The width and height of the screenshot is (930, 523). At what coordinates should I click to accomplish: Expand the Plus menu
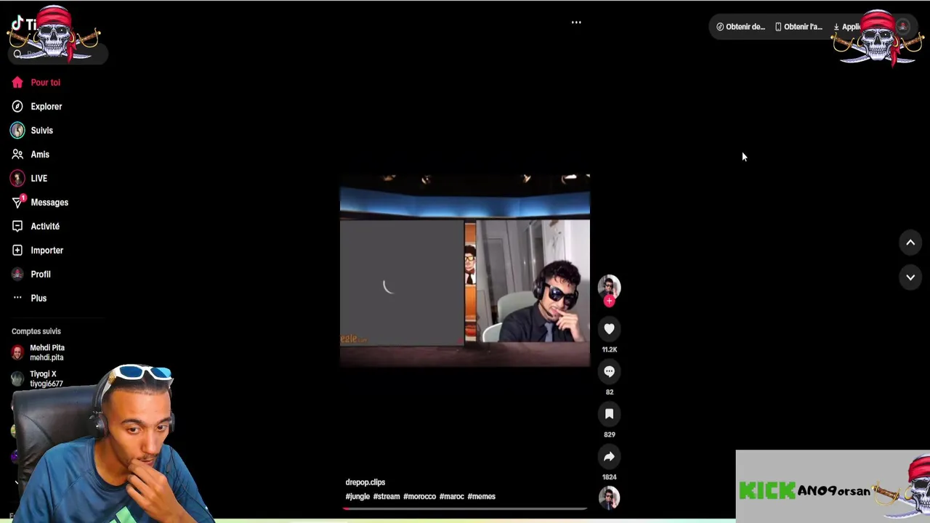point(29,298)
